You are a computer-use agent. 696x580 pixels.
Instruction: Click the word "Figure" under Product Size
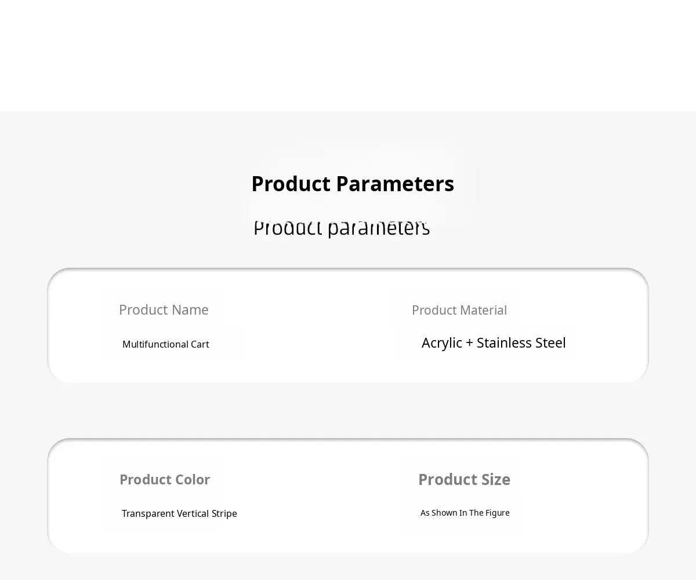point(498,513)
